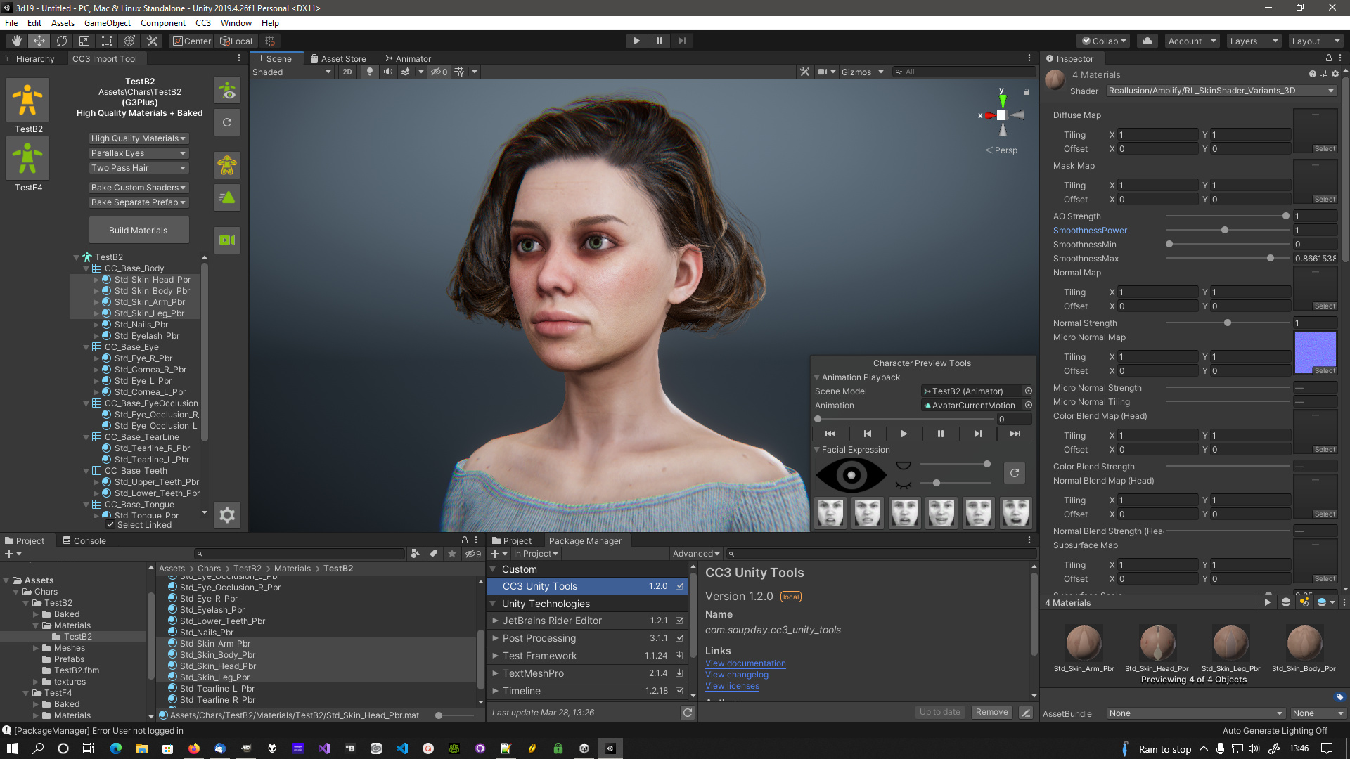Image resolution: width=1350 pixels, height=759 pixels.
Task: Click the Play mode button
Action: point(636,41)
